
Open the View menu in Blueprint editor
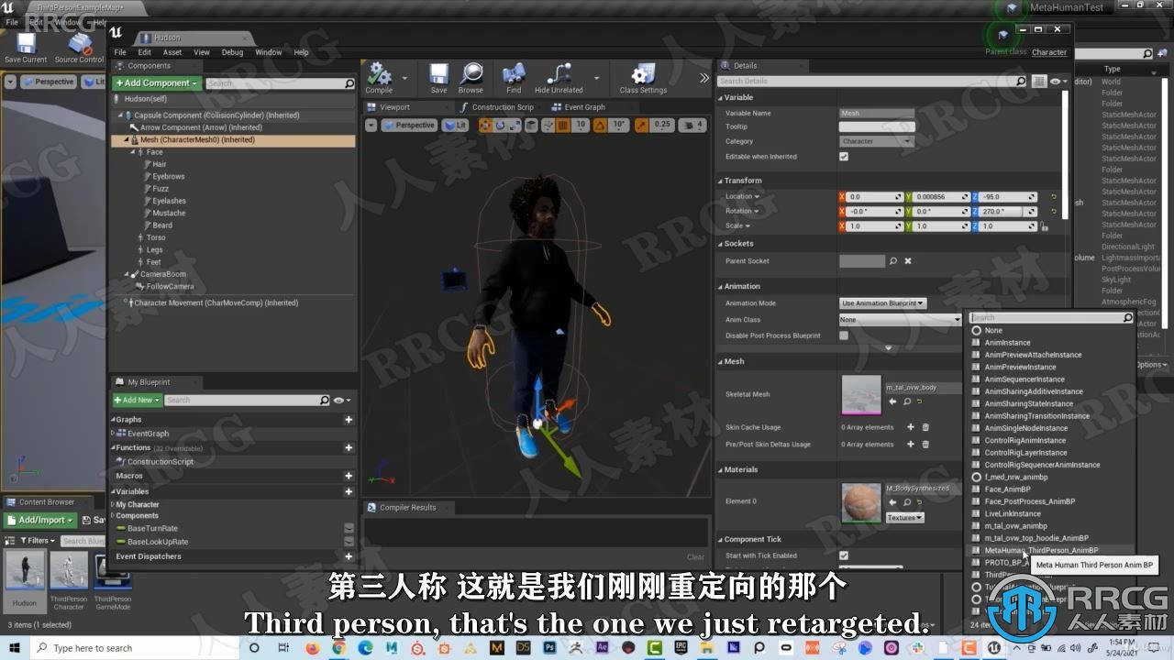tap(201, 52)
